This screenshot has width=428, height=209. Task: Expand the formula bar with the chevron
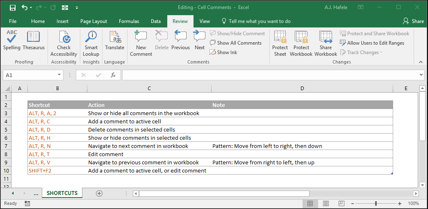pos(421,75)
